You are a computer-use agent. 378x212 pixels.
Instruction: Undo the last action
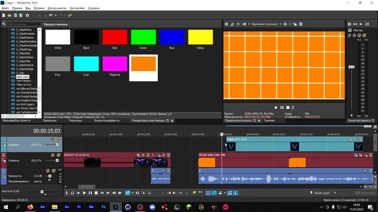pos(51,15)
